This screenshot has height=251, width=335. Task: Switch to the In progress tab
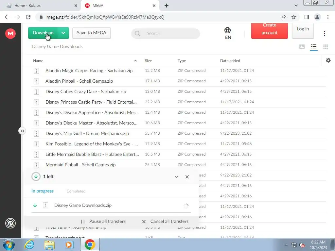point(43,191)
